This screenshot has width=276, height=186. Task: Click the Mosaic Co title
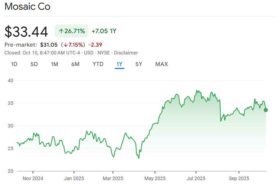[27, 7]
